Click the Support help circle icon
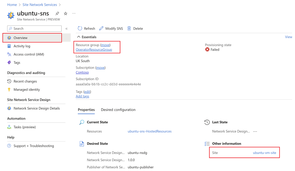Screen dimensions: 295x171 tap(9, 146)
